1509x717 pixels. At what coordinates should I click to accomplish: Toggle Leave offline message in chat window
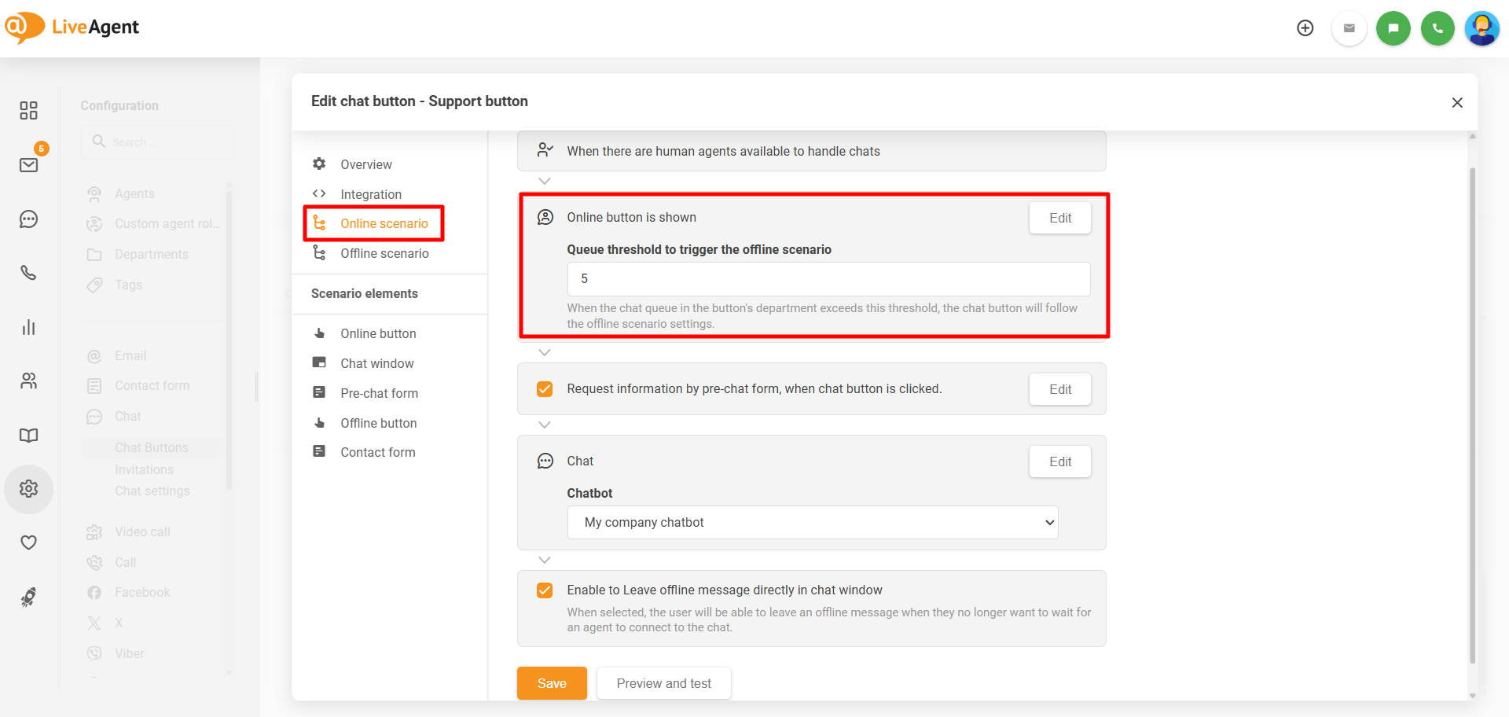click(x=545, y=590)
